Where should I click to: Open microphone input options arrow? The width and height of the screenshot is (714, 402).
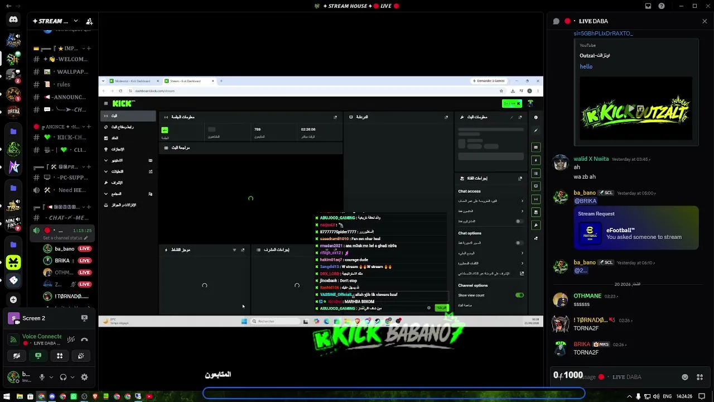point(50,377)
